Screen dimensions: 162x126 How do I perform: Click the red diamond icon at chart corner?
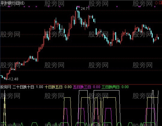coord(156,3)
